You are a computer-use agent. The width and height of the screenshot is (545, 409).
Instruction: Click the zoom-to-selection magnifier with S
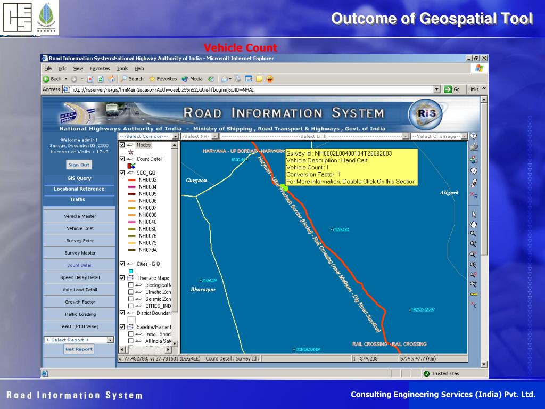[x=473, y=274]
